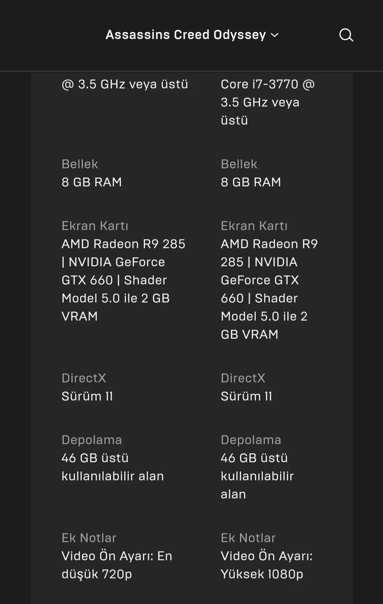The height and width of the screenshot is (604, 383).
Task: Select 8 GB RAM in the left column
Action: [x=91, y=182]
